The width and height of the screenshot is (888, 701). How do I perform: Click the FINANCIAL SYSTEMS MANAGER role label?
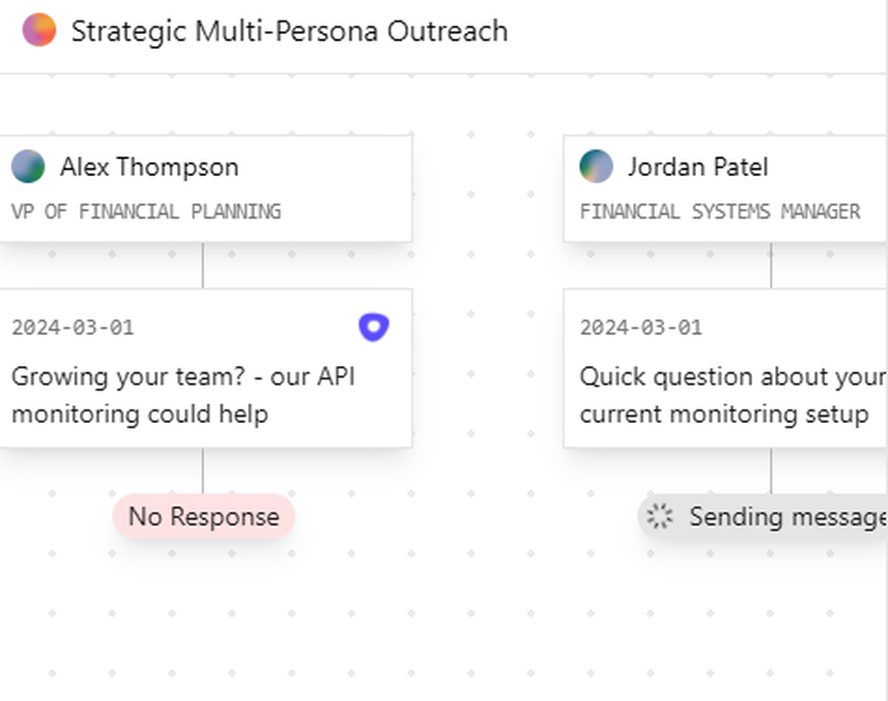[x=719, y=211]
